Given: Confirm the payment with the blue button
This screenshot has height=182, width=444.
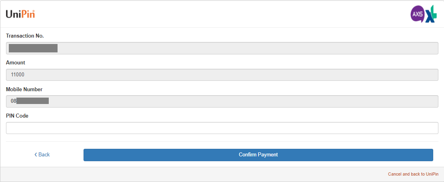Looking at the screenshot, I should [258, 155].
